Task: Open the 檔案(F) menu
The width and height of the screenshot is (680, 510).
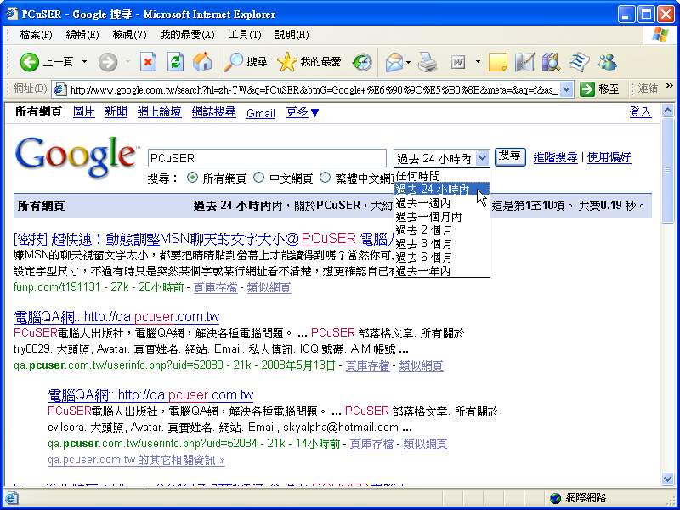Action: tap(36, 35)
